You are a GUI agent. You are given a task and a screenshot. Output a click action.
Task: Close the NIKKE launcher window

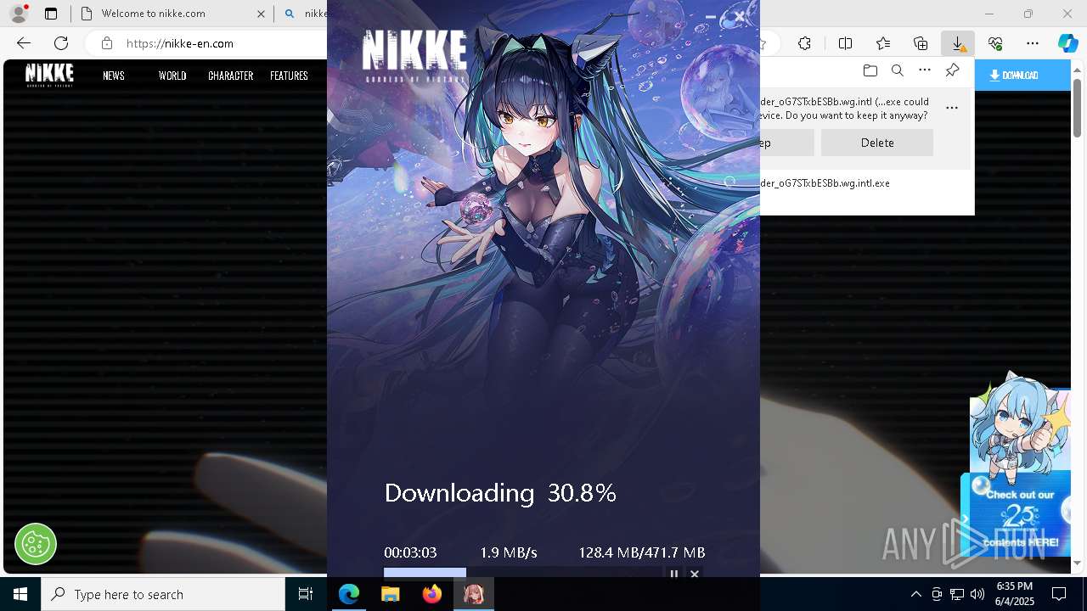(x=740, y=16)
